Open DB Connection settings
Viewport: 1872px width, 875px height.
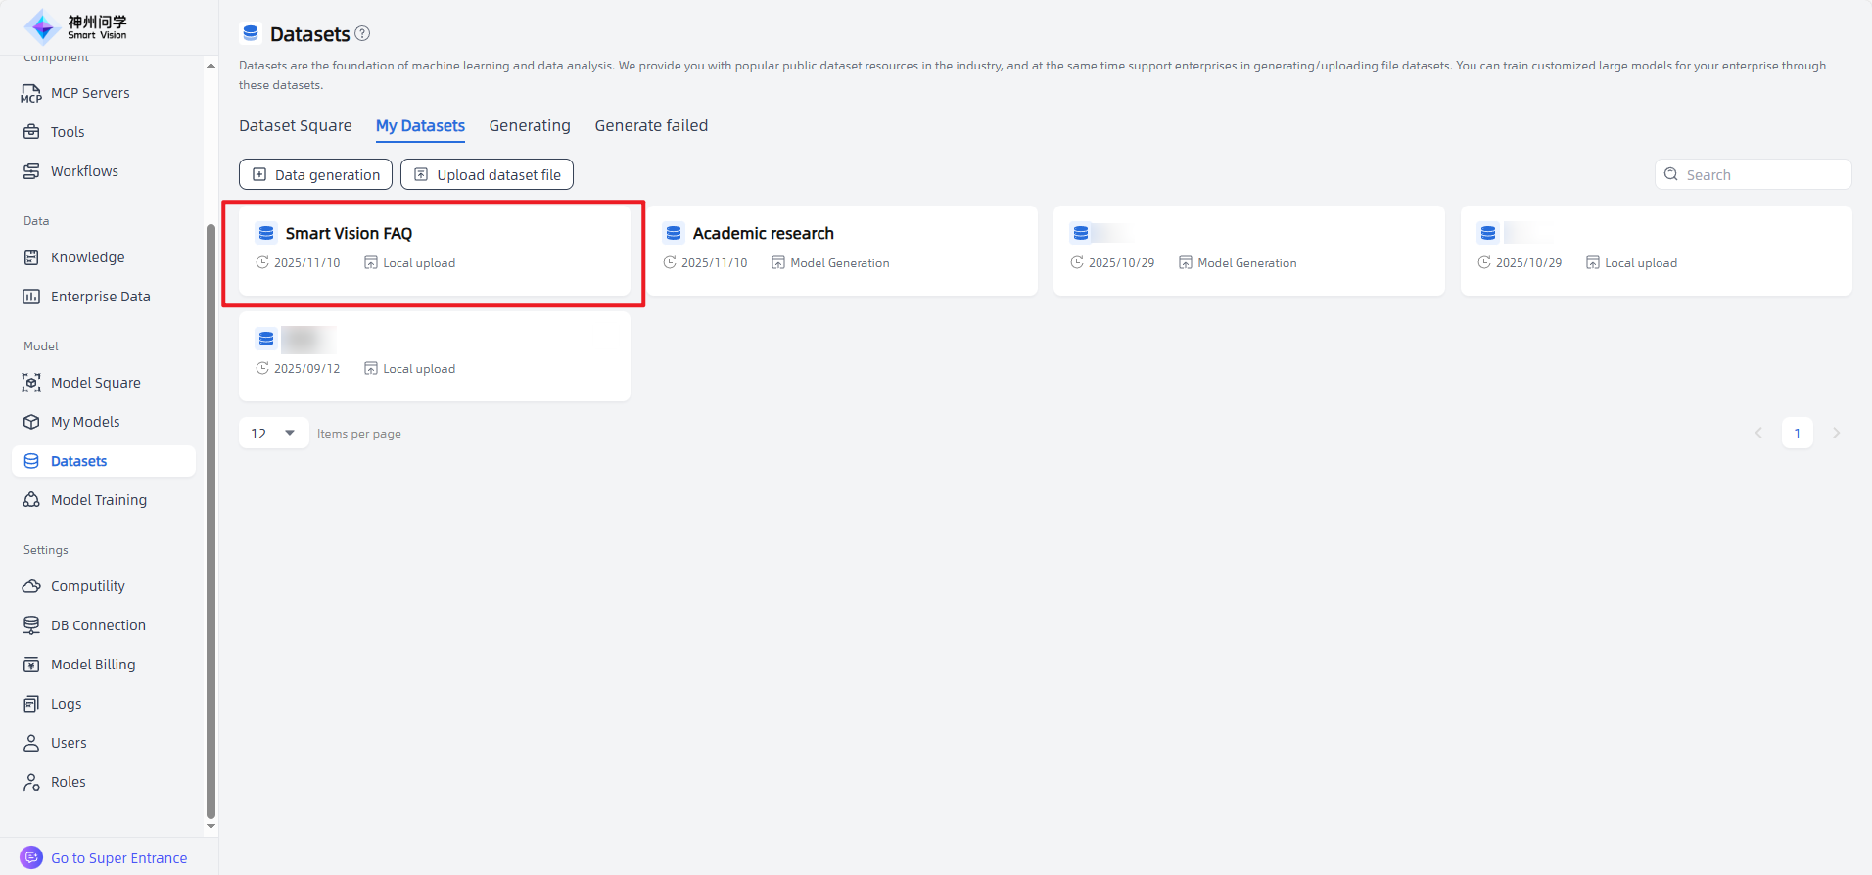(98, 625)
